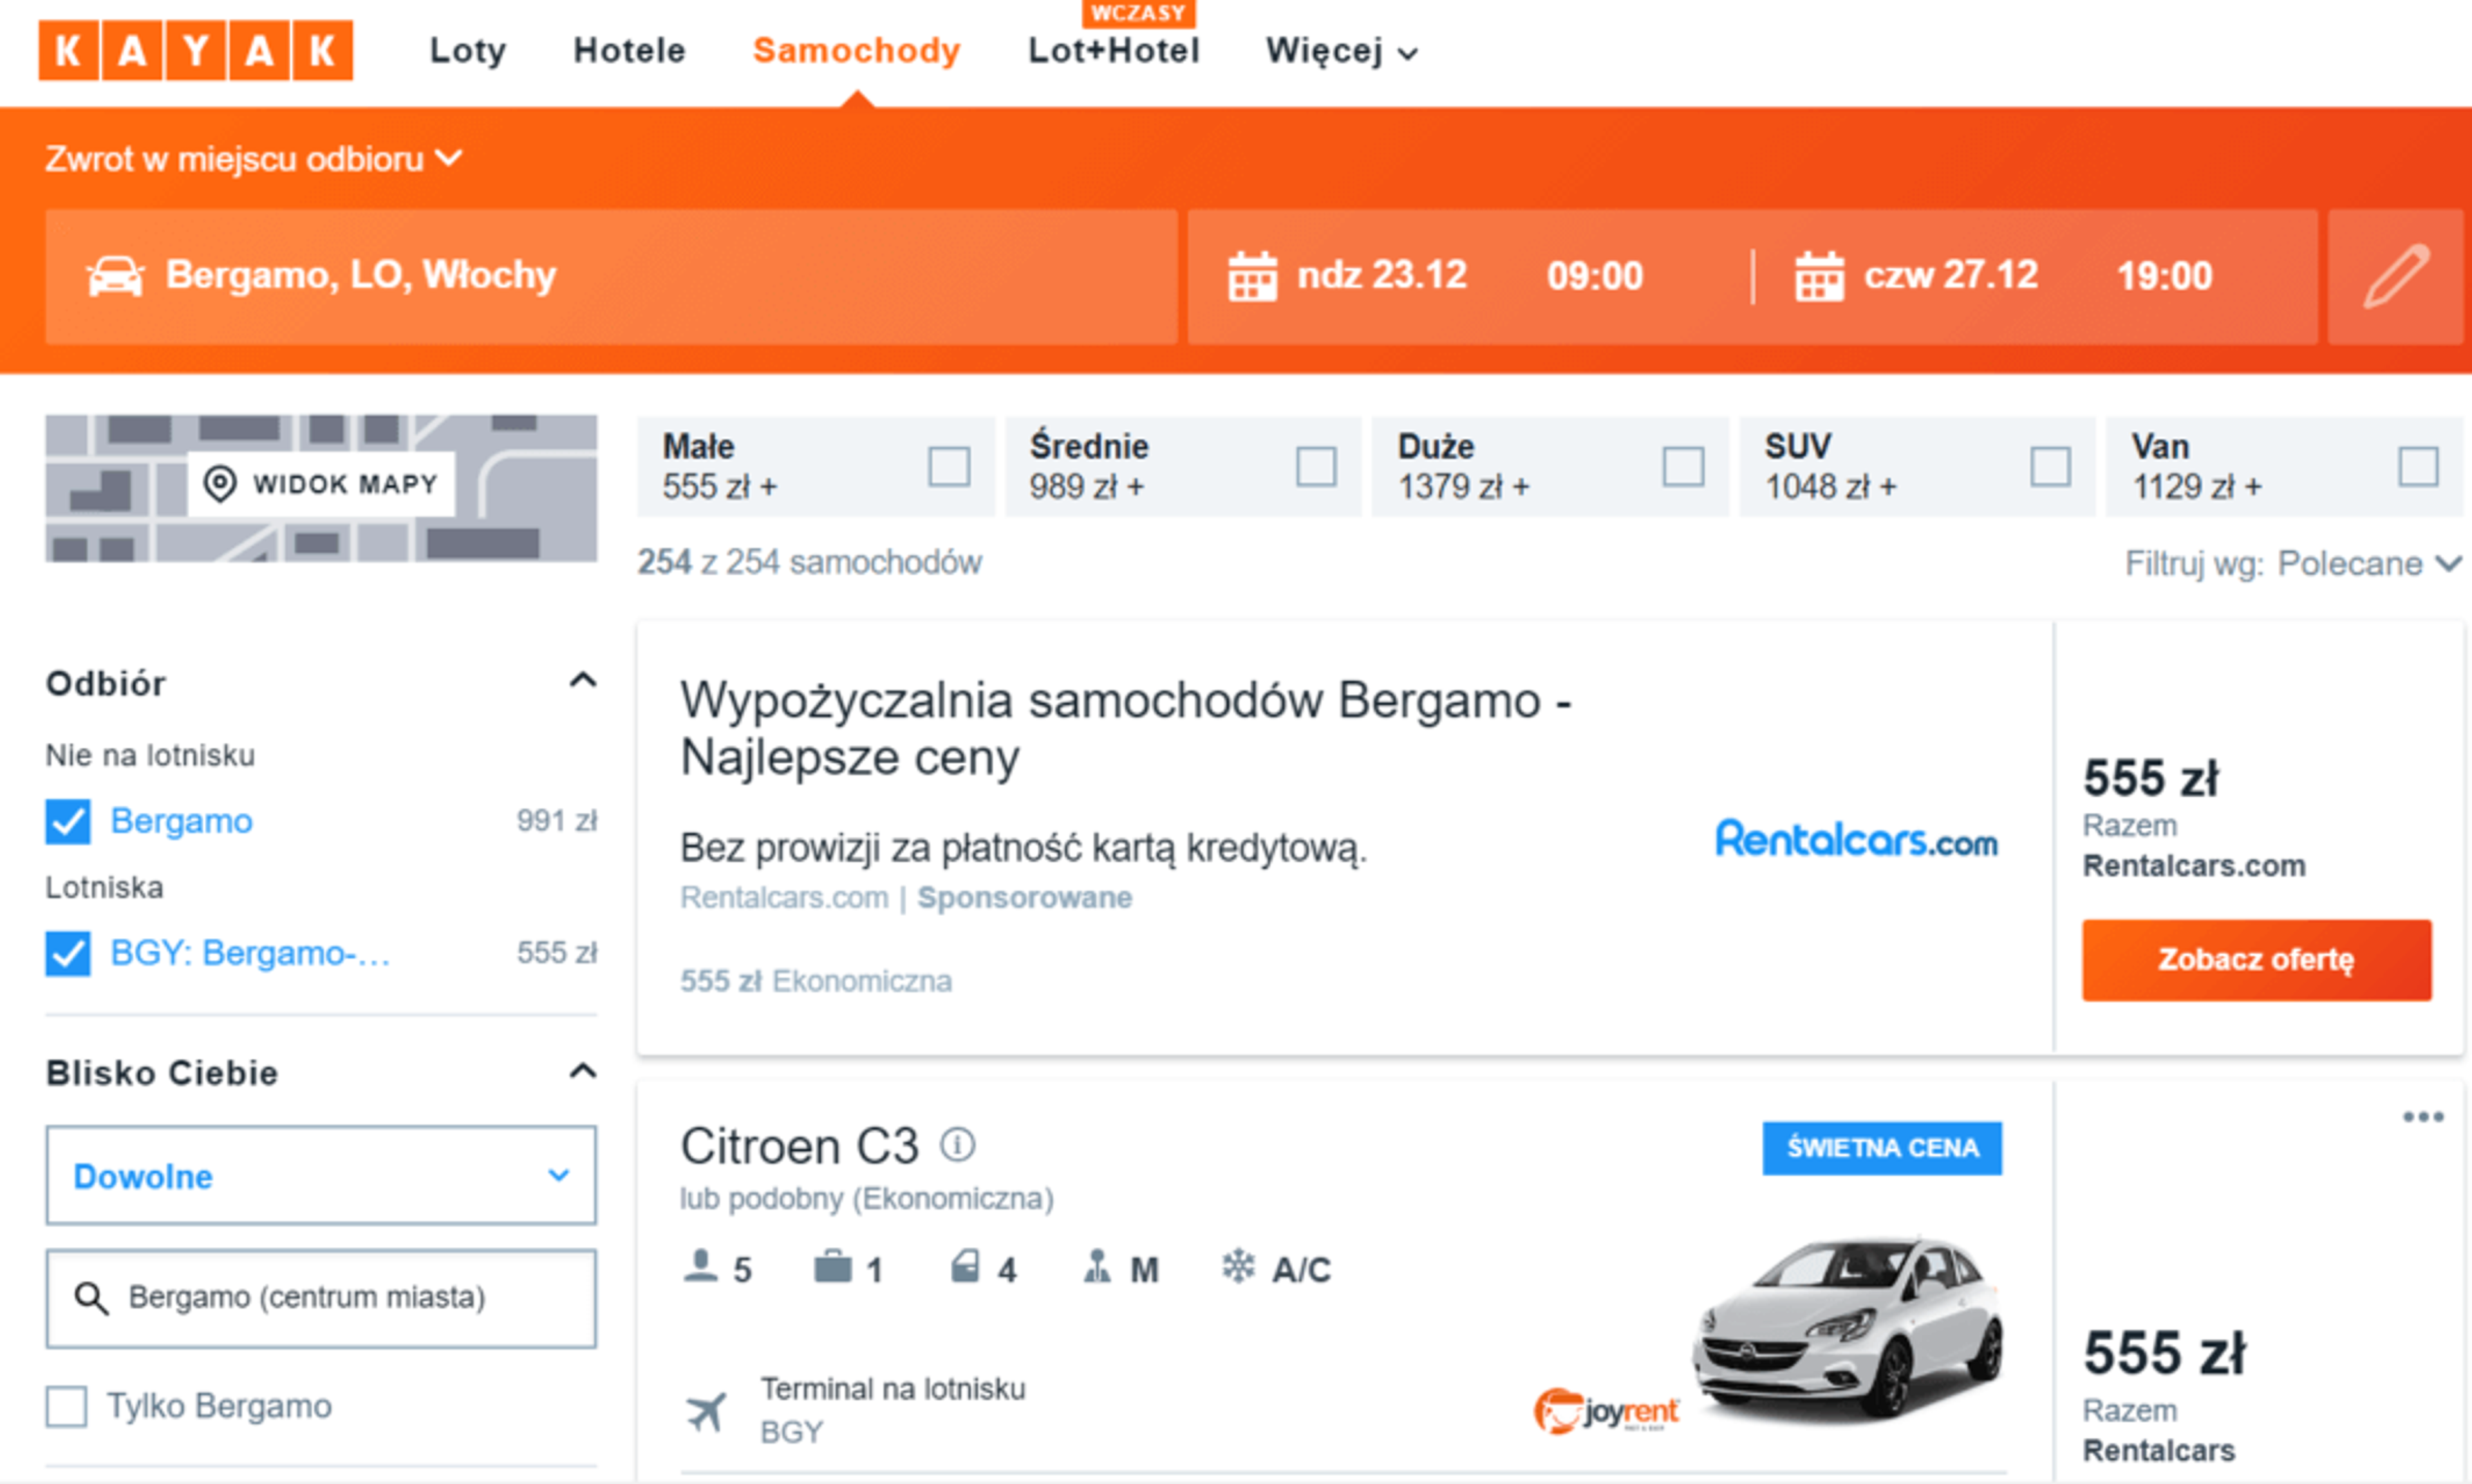Open the Dowolne distance dropdown

coord(320,1176)
